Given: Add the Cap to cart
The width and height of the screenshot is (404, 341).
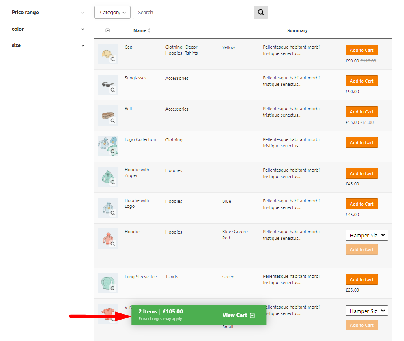Looking at the screenshot, I should click(x=361, y=50).
